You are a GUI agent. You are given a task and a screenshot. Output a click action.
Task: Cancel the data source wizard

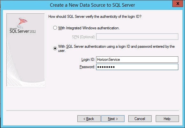click(x=140, y=118)
